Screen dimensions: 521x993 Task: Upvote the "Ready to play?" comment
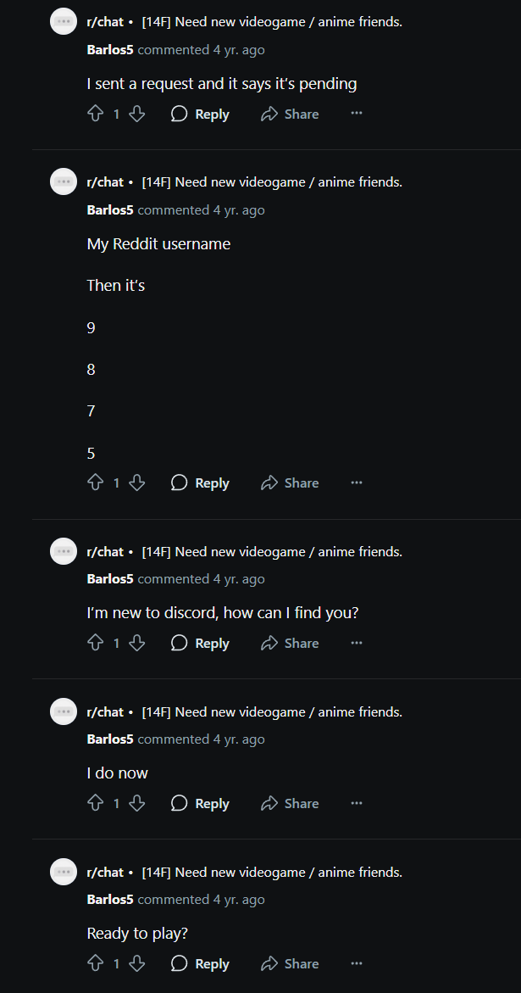[96, 963]
